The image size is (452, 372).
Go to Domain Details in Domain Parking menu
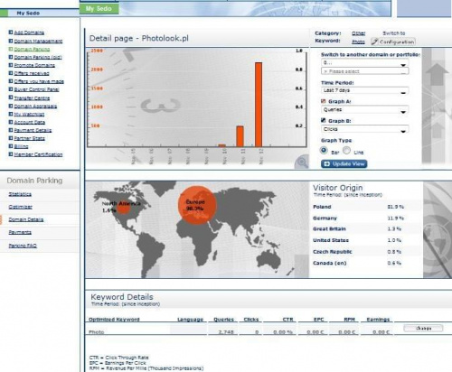26,219
